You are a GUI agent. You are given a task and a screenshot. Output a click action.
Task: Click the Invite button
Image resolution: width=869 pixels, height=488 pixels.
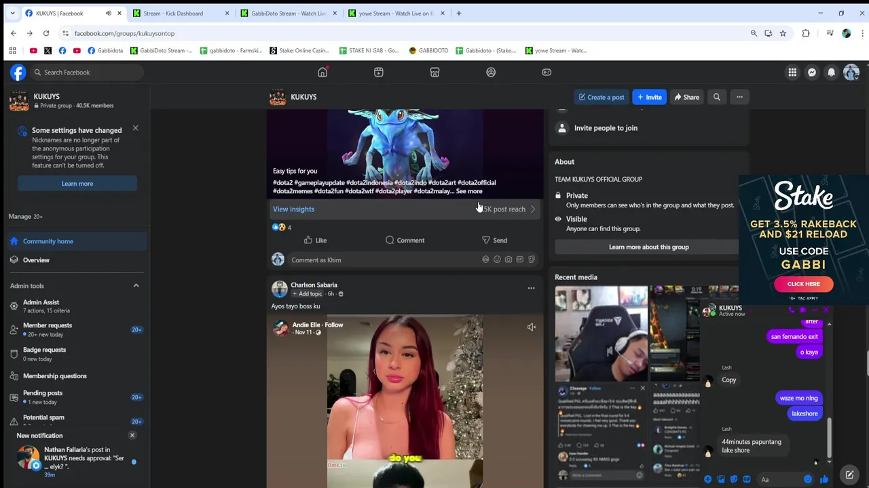(x=649, y=97)
